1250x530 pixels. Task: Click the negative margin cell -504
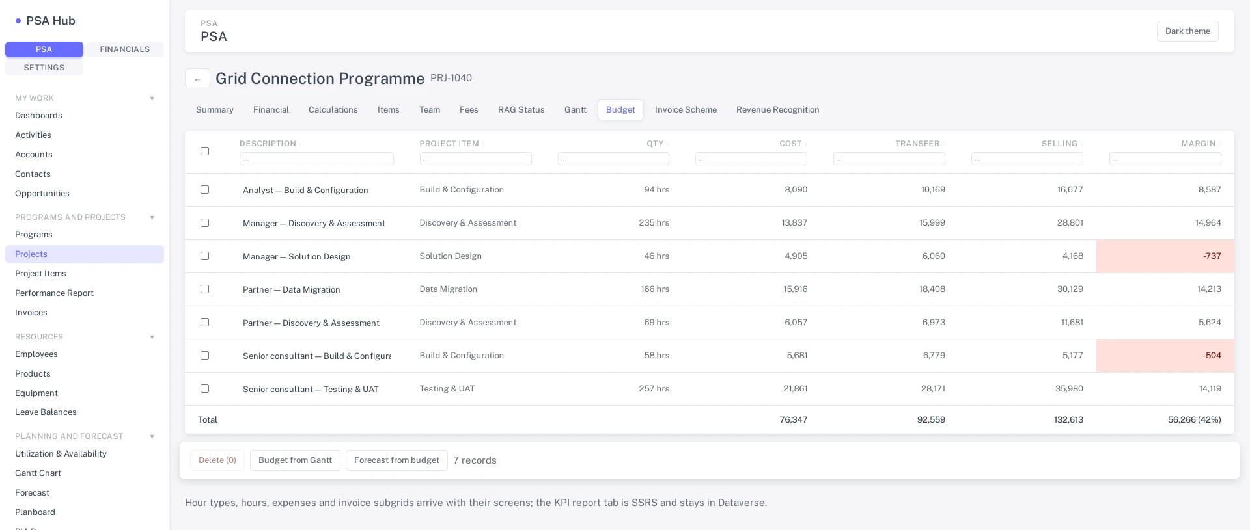(x=1165, y=356)
